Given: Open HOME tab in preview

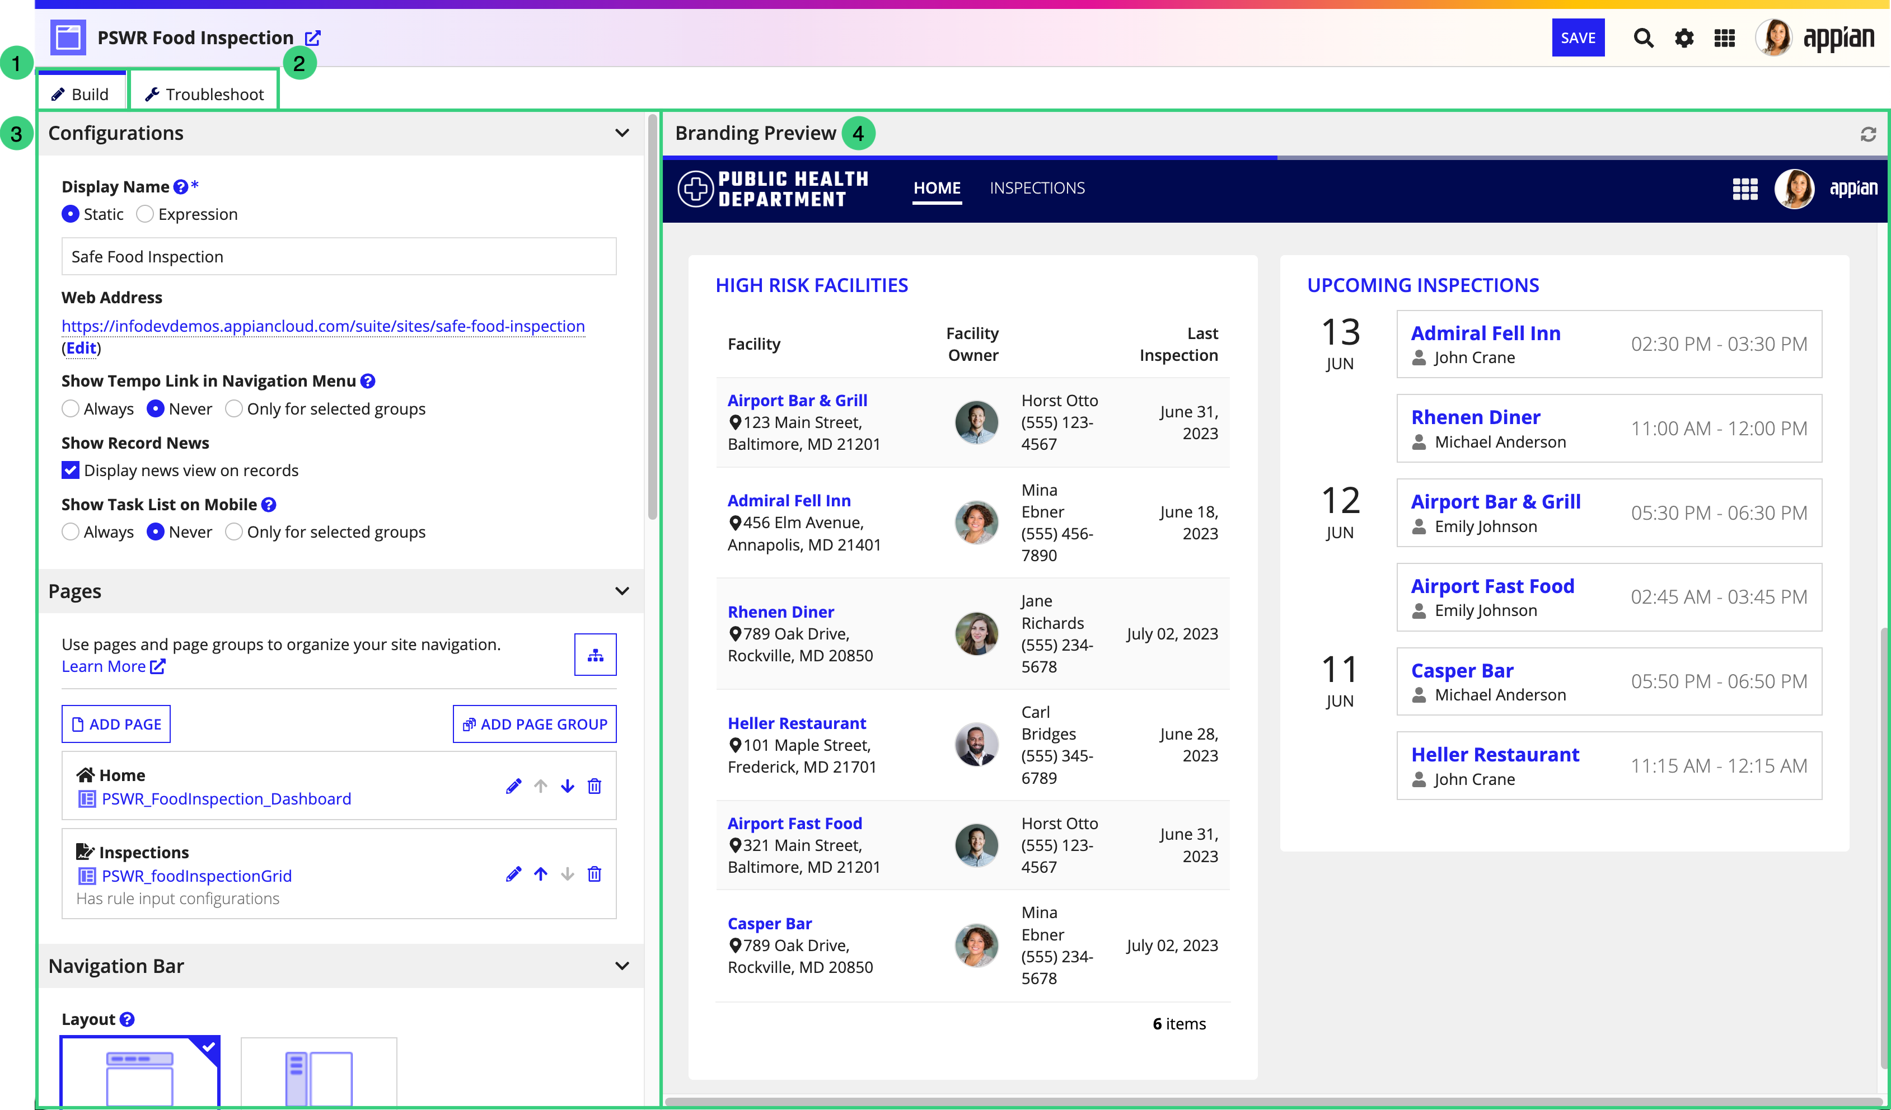Looking at the screenshot, I should (937, 188).
